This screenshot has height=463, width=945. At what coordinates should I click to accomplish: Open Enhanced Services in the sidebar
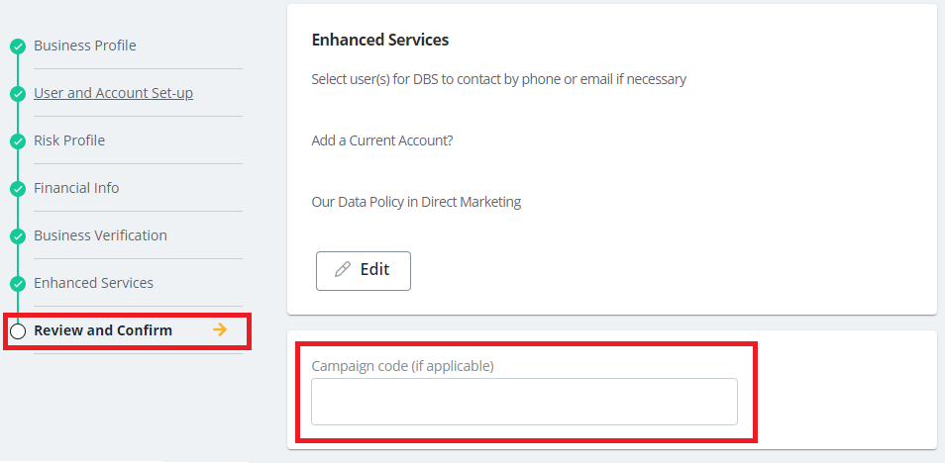pos(93,283)
